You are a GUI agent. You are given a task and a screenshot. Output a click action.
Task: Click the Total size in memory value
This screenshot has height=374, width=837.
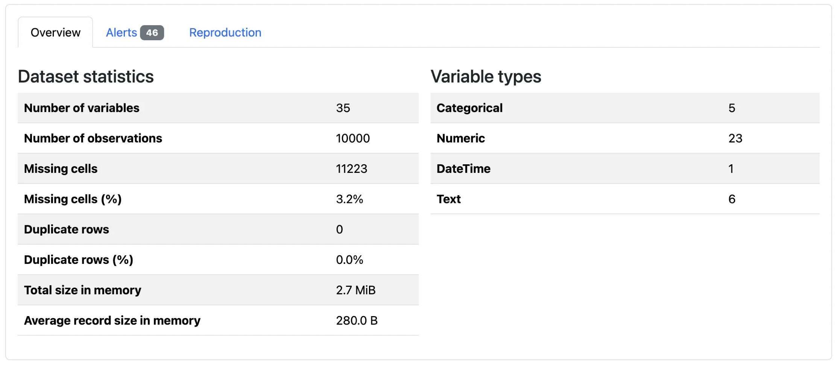tap(355, 290)
